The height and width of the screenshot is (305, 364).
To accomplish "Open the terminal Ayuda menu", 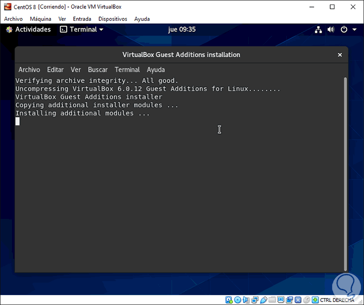I will (156, 70).
